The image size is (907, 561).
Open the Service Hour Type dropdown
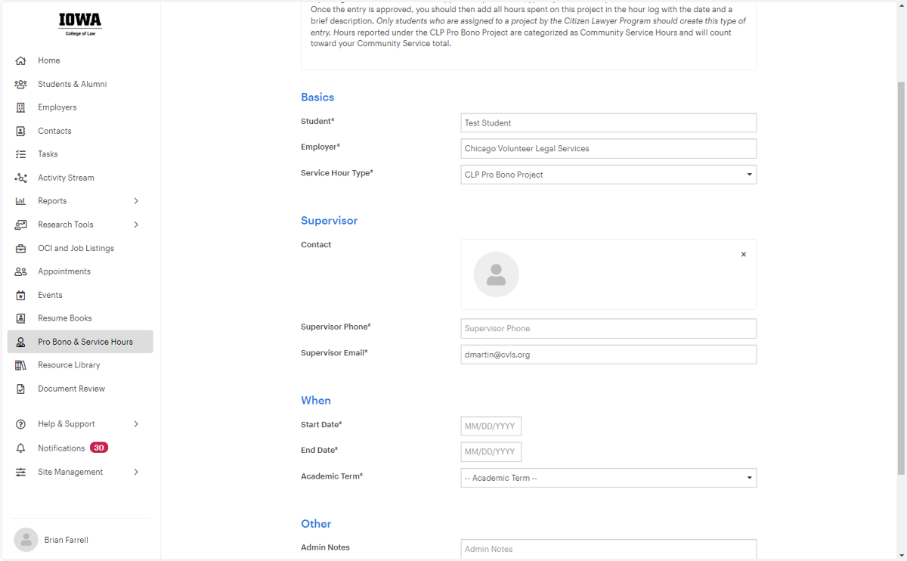[x=608, y=175]
